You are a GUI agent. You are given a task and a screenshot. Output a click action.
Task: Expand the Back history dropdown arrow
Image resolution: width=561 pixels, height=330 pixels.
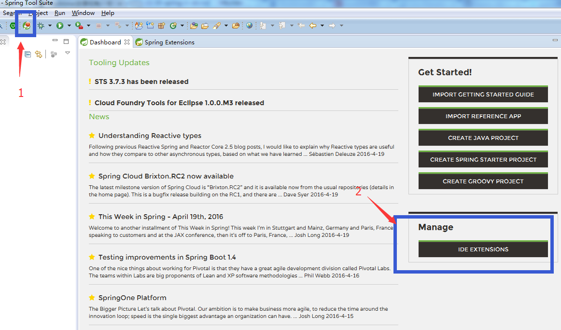[x=322, y=26]
